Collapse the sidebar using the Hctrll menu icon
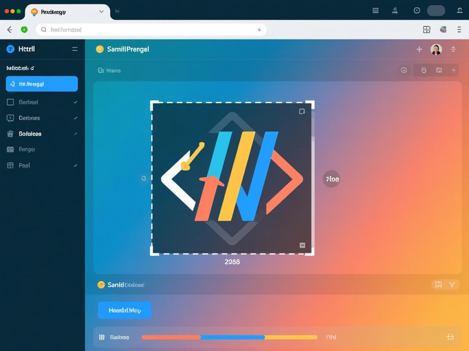This screenshot has width=469, height=351. point(75,49)
